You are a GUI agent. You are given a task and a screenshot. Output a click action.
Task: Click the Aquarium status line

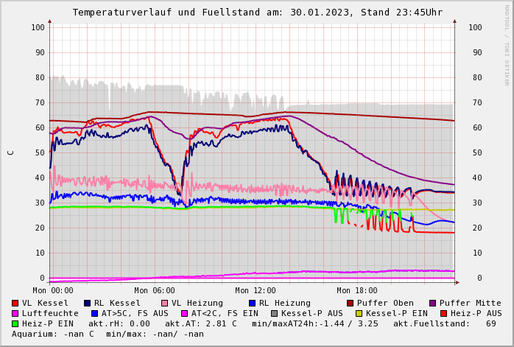(108, 334)
